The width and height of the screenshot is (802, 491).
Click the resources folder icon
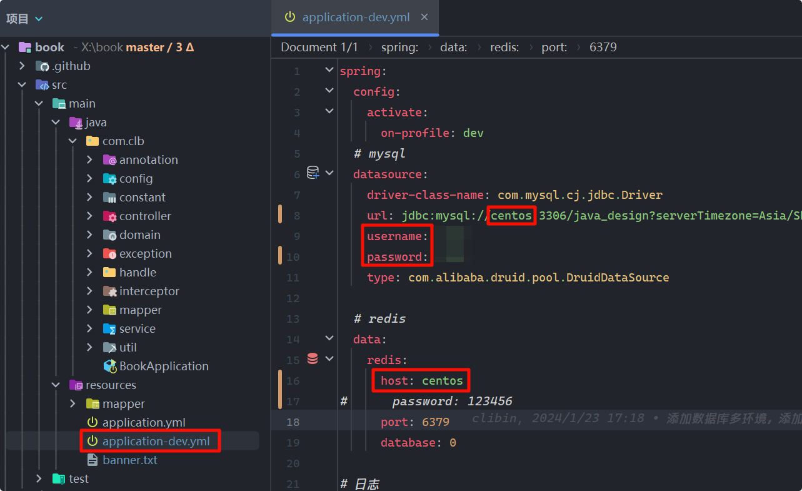[x=76, y=385]
